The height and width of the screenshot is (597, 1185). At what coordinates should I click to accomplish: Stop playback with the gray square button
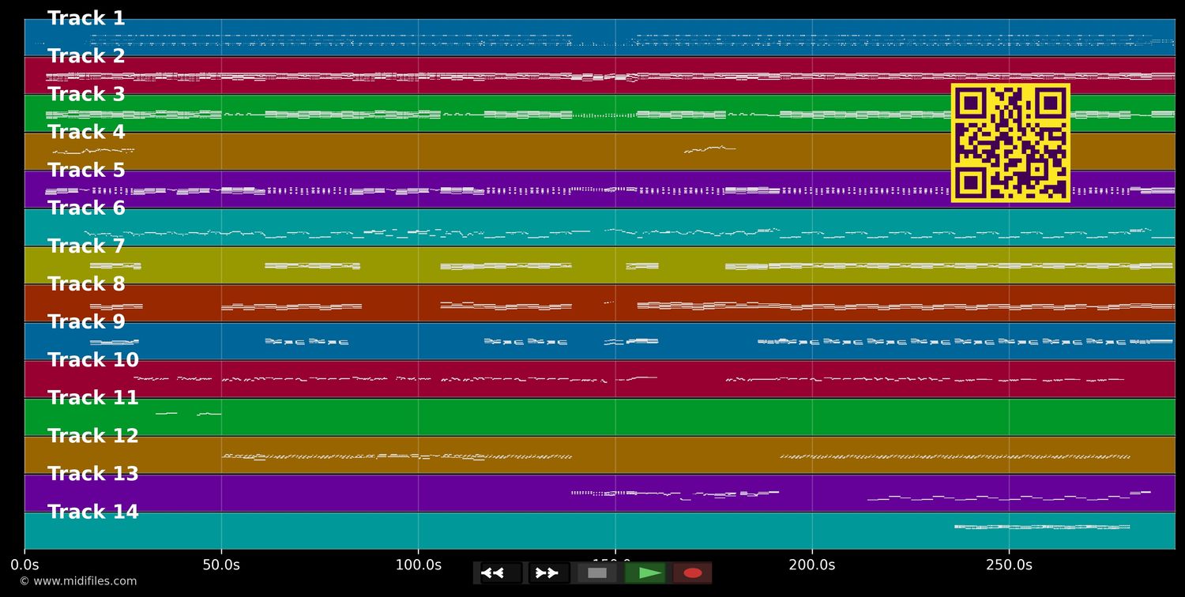click(597, 573)
